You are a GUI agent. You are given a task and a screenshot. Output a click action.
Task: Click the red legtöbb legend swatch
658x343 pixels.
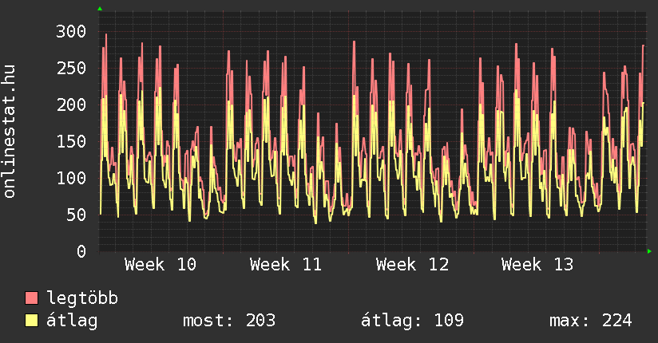click(x=31, y=298)
